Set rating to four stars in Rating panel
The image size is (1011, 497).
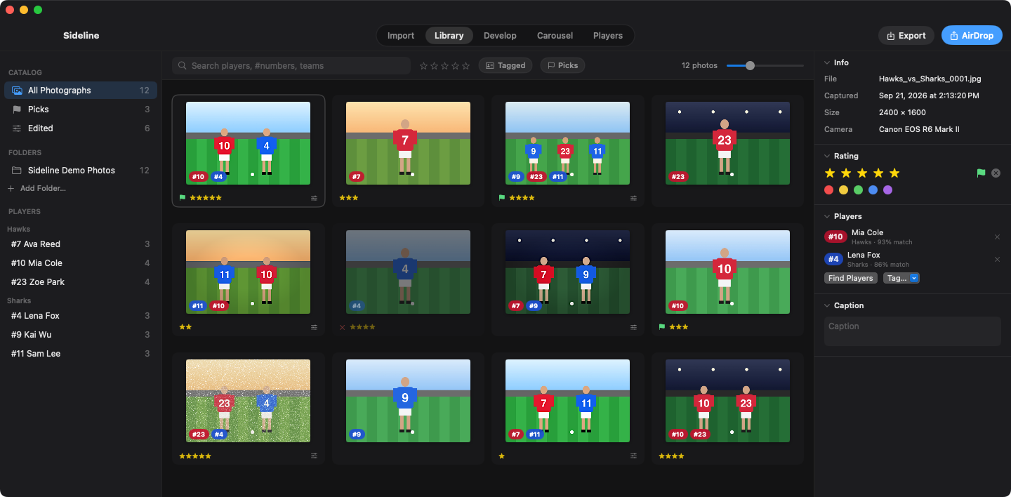pos(878,173)
